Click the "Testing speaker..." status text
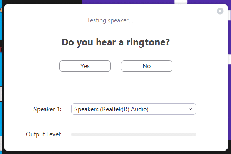Image resolution: width=231 pixels, height=154 pixels. coord(110,20)
